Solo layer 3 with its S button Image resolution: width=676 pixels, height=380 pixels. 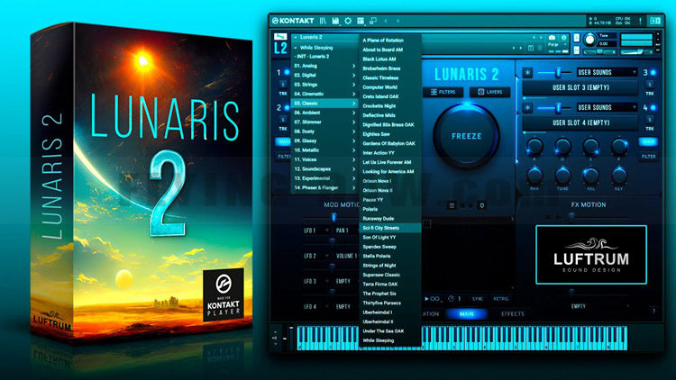650,84
